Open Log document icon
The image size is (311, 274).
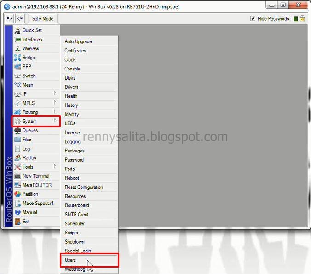[17, 149]
